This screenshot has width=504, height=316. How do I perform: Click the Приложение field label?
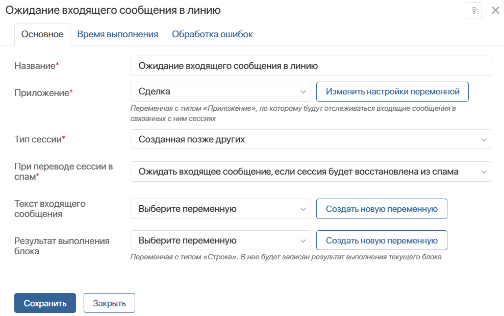pos(43,93)
